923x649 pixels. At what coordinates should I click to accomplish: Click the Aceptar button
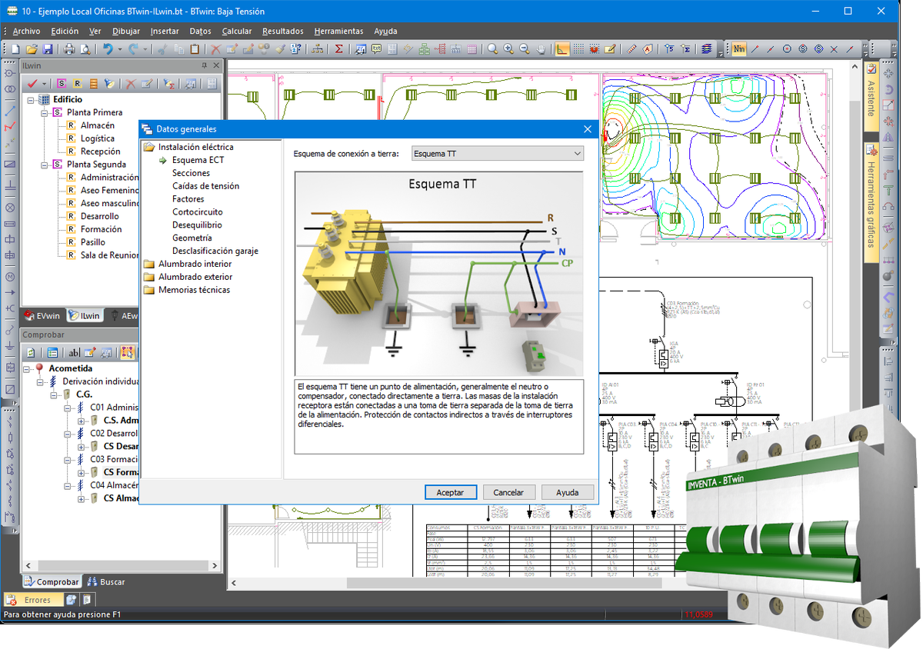451,492
